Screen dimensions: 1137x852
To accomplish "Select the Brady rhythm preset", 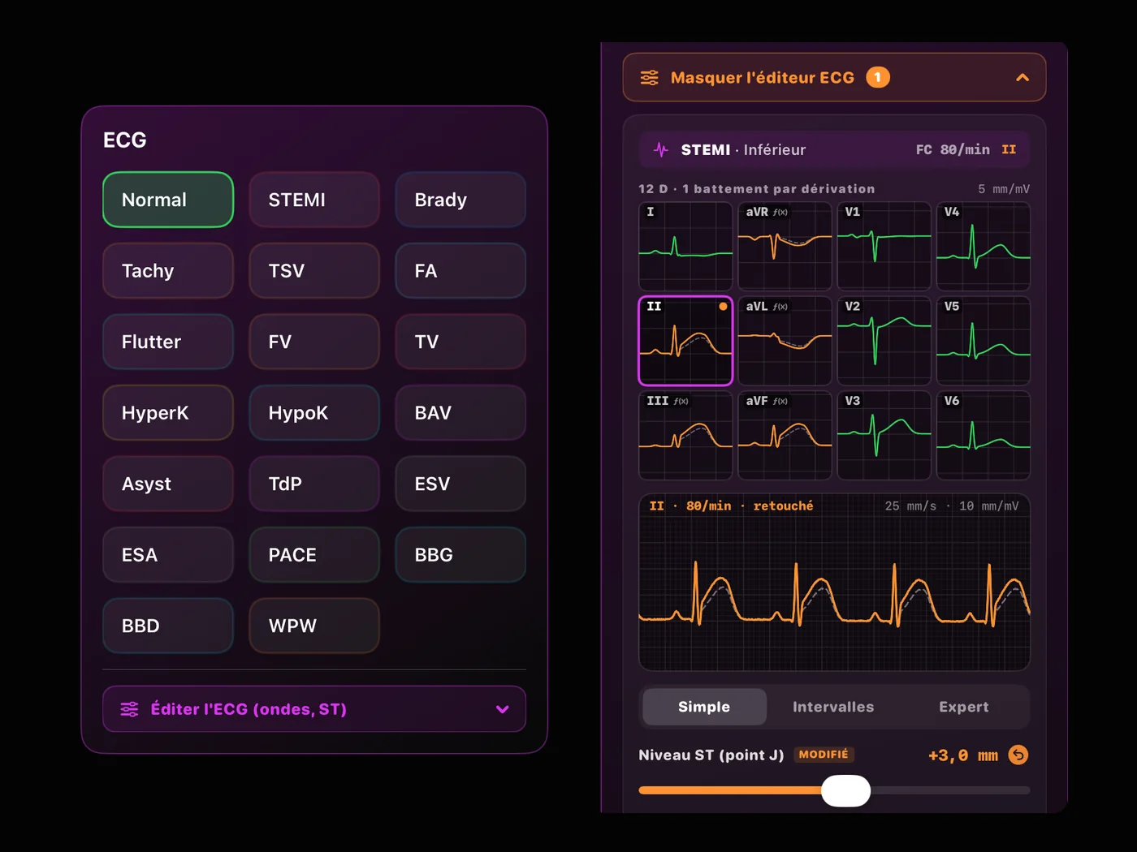I will [x=460, y=200].
